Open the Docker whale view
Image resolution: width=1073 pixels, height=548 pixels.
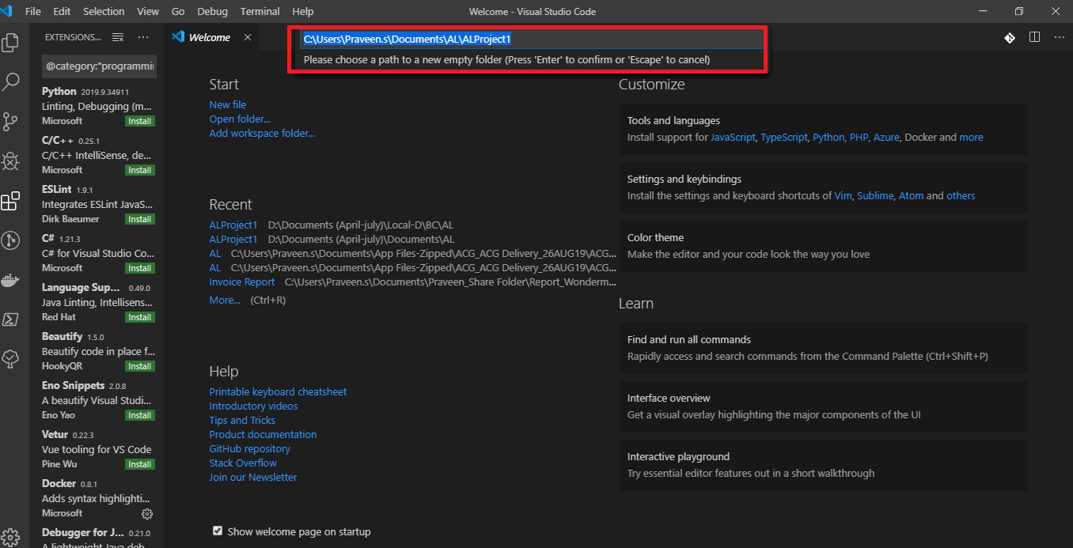point(10,280)
